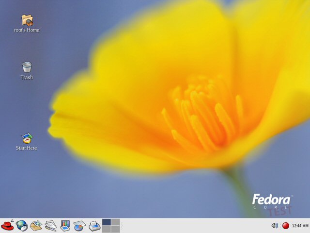Open the Start Here desktop icon
This screenshot has width=310, height=233.
[27, 138]
